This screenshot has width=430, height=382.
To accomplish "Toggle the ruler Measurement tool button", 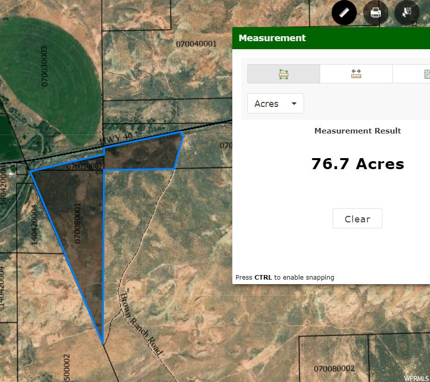I will tap(344, 13).
